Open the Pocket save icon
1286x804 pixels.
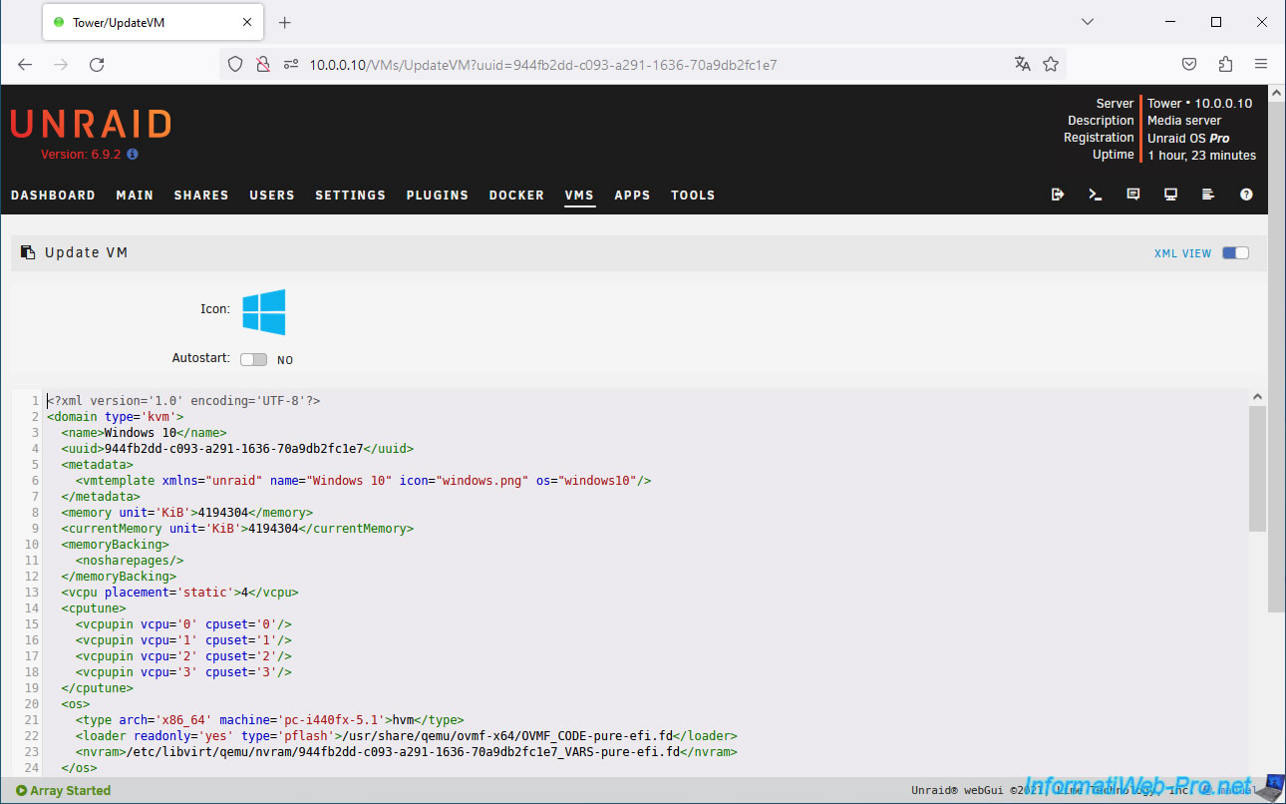1189,64
